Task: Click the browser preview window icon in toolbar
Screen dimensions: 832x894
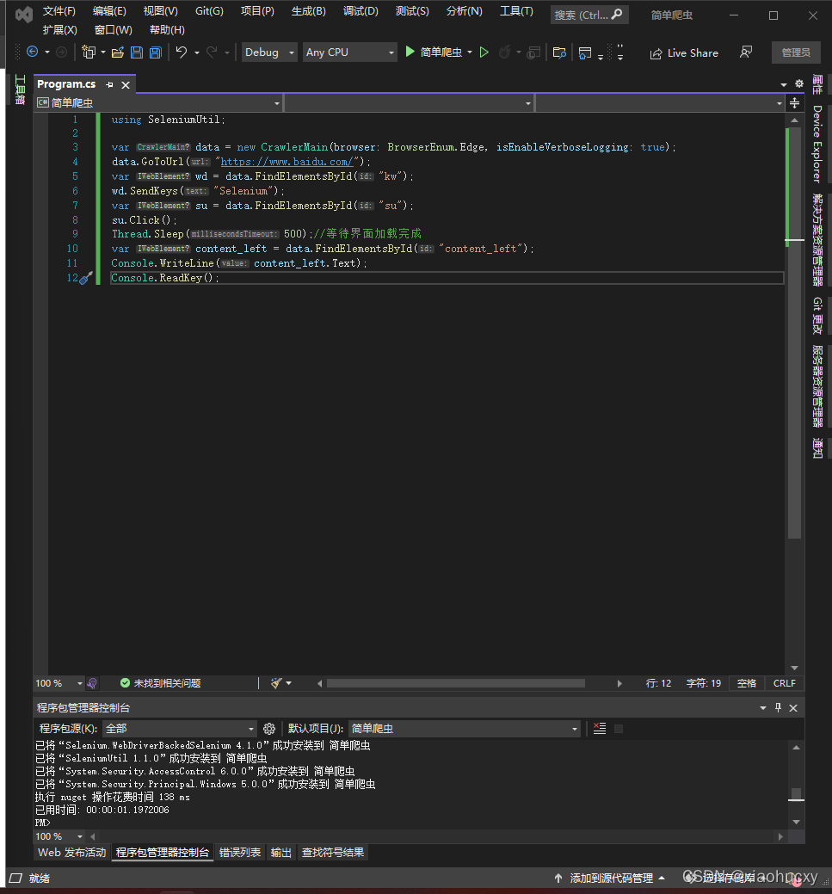Action: pos(584,53)
